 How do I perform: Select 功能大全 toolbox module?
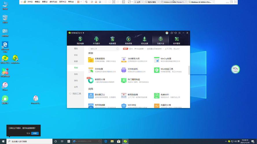[160, 41]
